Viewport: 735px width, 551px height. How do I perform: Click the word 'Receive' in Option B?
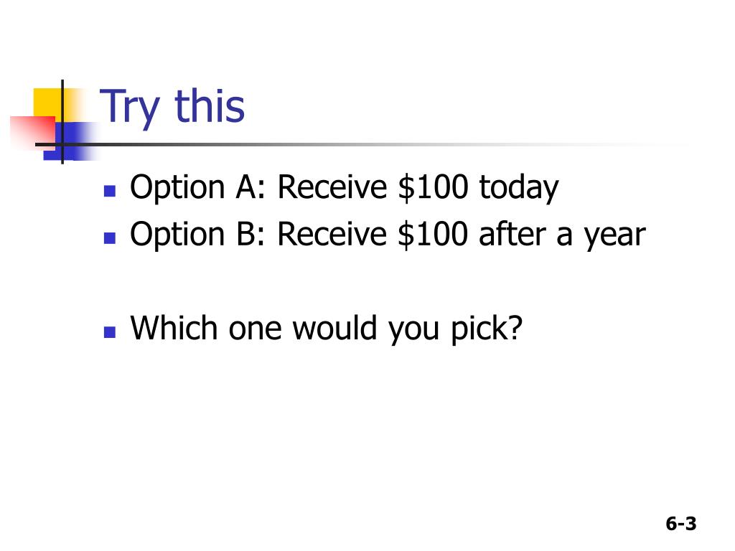point(332,235)
